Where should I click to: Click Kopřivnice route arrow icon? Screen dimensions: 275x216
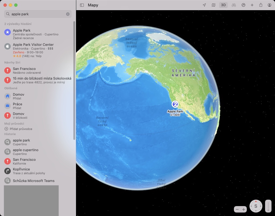[8, 171]
